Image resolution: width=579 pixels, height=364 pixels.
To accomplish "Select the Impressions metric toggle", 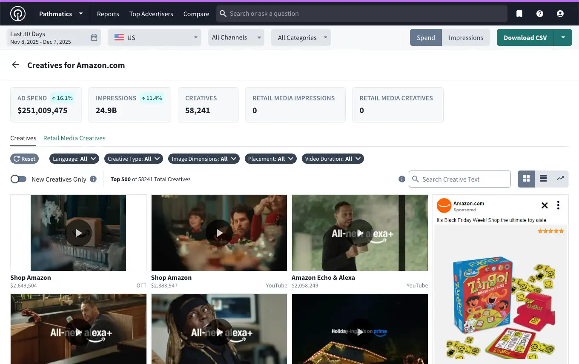I will [466, 37].
